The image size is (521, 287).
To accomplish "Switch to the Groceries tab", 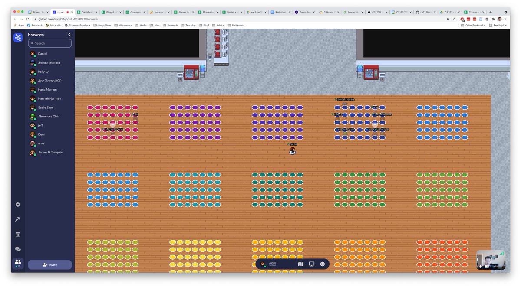I will click(x=135, y=12).
